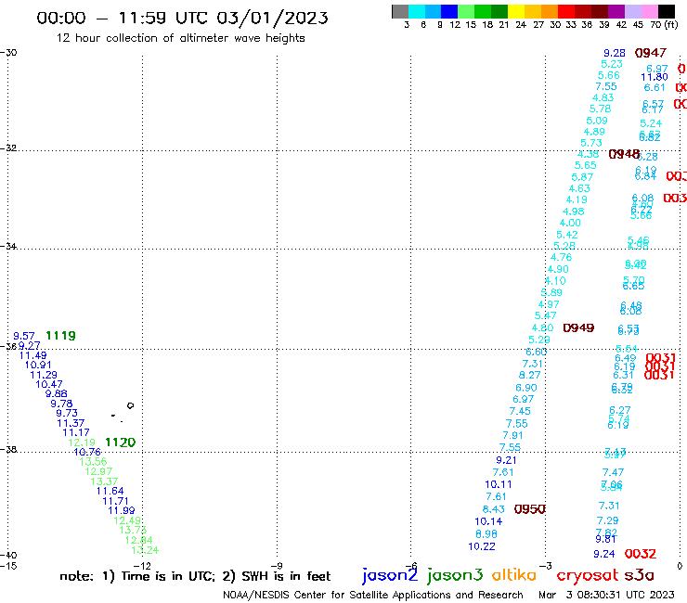Click the -34 latitude axis label
The width and height of the screenshot is (687, 603).
[8, 246]
